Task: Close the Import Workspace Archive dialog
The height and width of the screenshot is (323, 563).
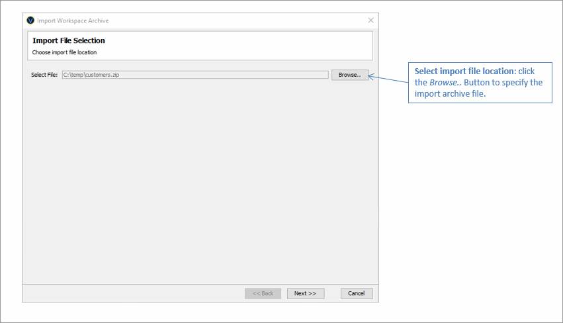Action: pyautogui.click(x=370, y=21)
